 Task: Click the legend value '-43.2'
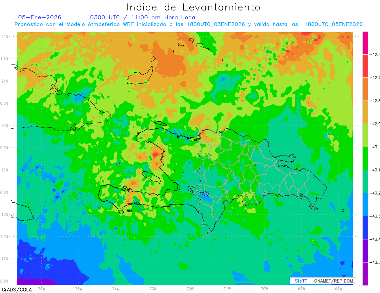pyautogui.click(x=375, y=193)
